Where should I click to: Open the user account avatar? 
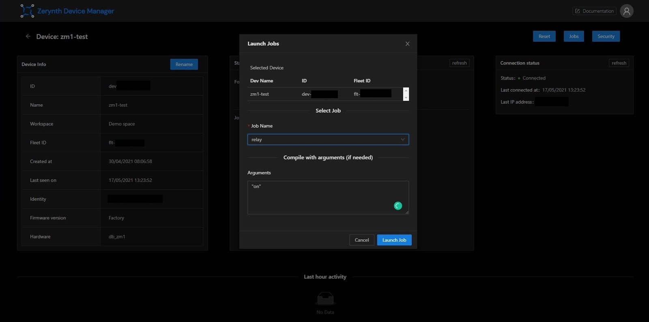pyautogui.click(x=627, y=11)
